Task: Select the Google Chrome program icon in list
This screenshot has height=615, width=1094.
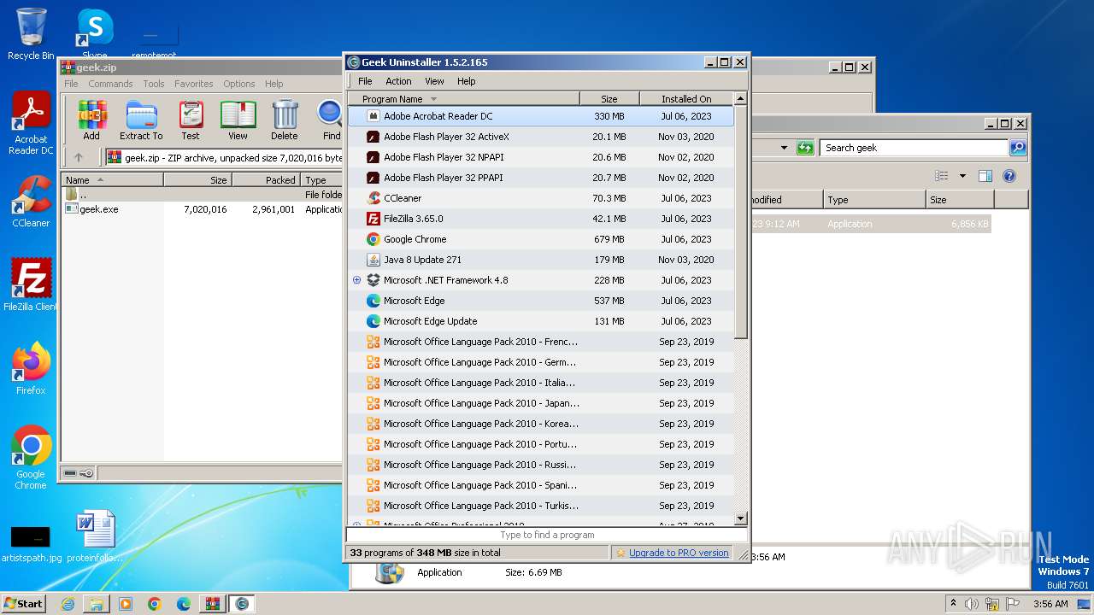Action: click(373, 239)
